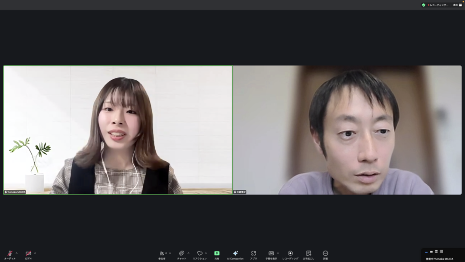Select Yumeka MIURA's video tile
The image size is (465, 262).
click(118, 130)
